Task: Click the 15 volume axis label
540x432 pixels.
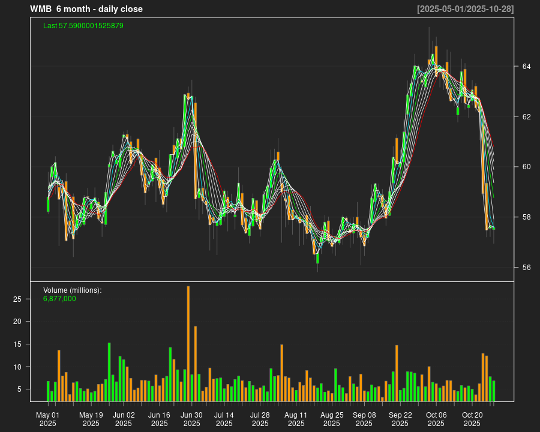Action: pos(17,344)
